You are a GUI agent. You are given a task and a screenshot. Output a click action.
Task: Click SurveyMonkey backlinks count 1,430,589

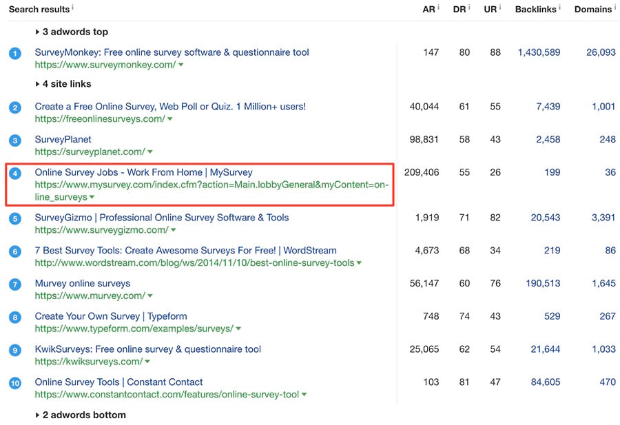coord(539,52)
